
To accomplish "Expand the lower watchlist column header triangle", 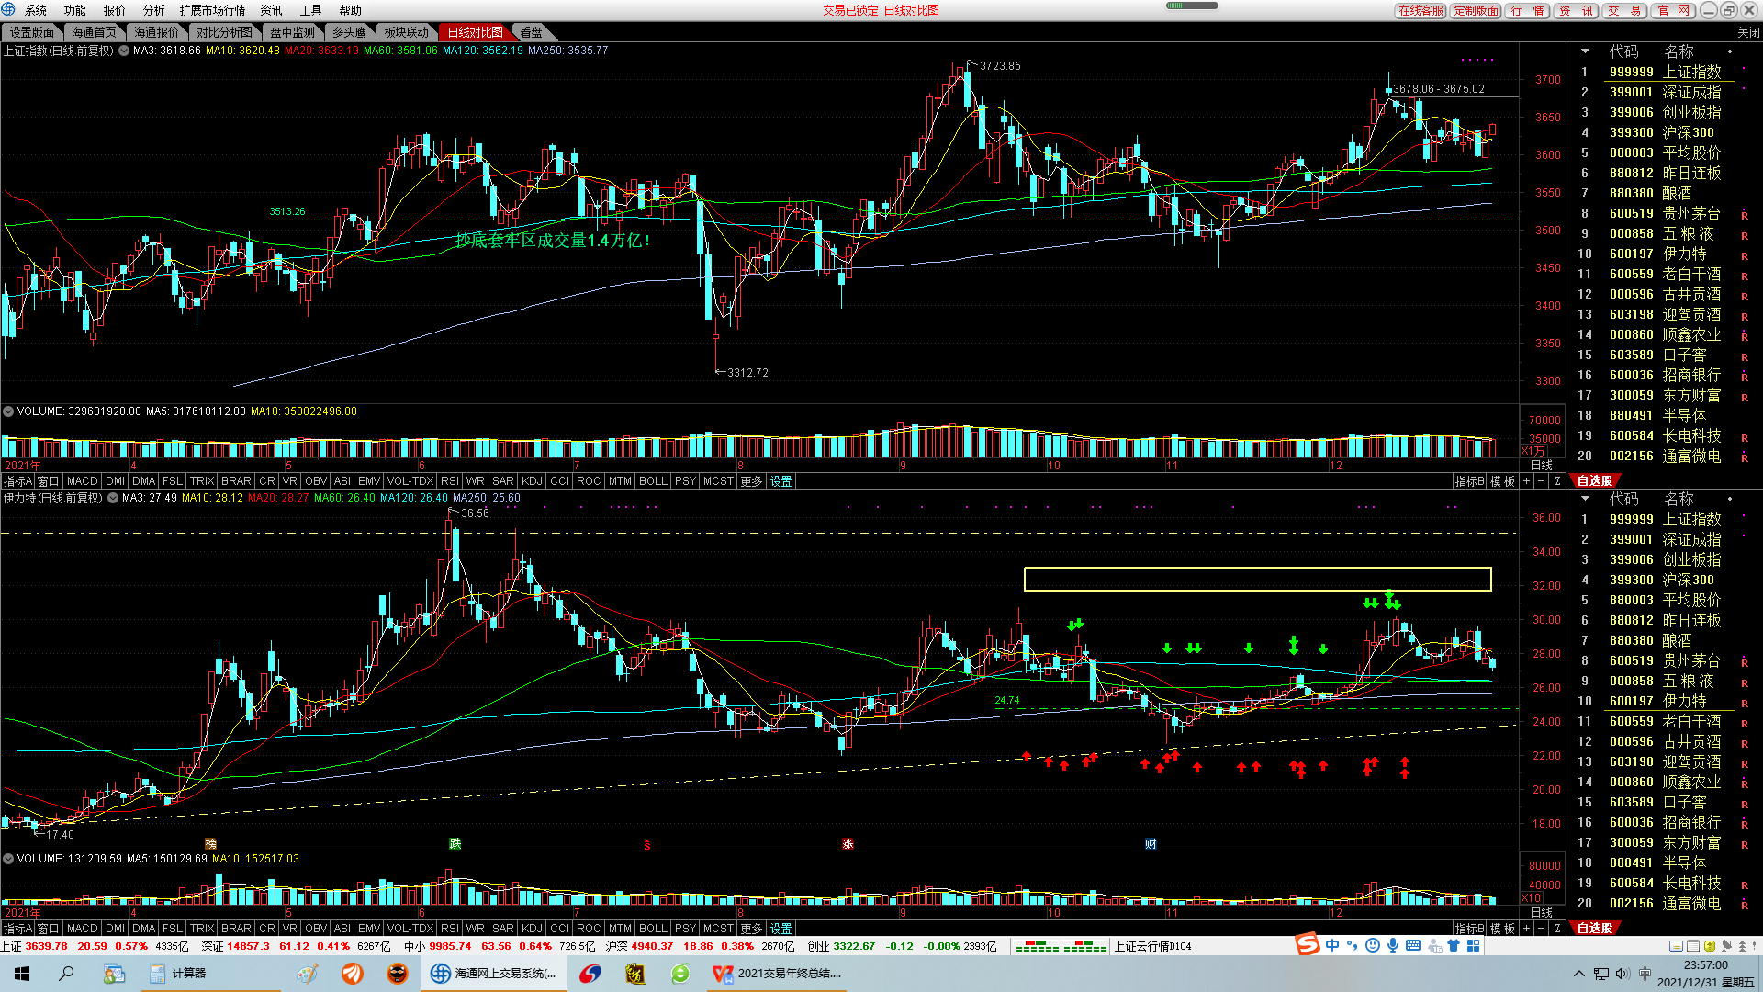I will click(1584, 499).
